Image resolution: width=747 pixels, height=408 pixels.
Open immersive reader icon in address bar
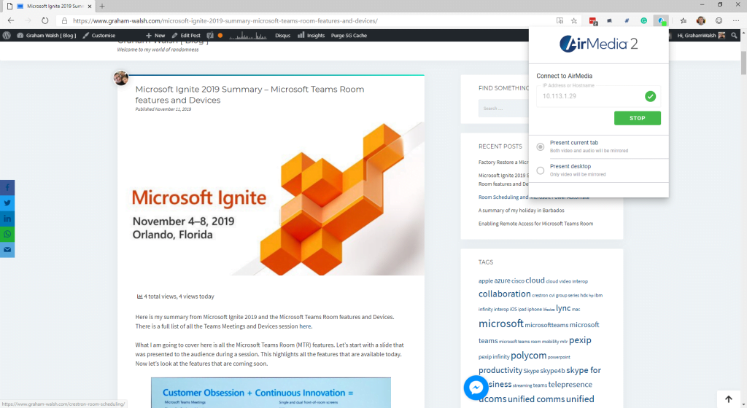click(560, 20)
